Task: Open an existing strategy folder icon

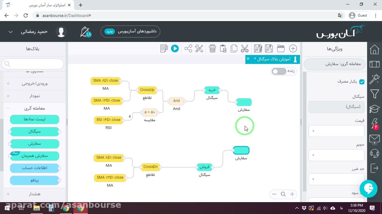Action: pyautogui.click(x=281, y=48)
